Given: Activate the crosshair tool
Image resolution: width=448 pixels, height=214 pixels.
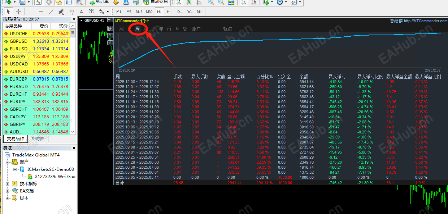Looking at the screenshot, I should (18, 12).
